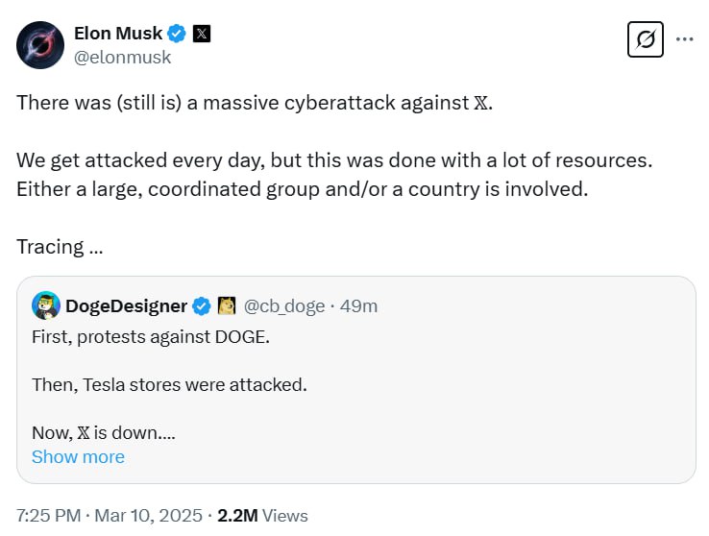The height and width of the screenshot is (536, 709).
Task: Open Elon Musk's black hole profile picture
Action: (40, 45)
